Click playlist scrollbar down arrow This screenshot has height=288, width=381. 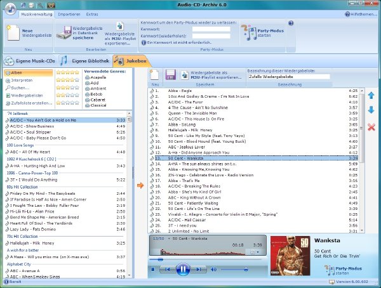point(362,230)
